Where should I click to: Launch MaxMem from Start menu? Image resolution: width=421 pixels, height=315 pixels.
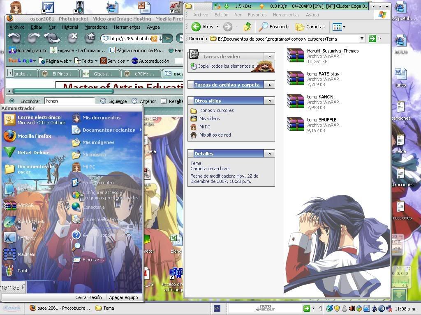click(19, 254)
